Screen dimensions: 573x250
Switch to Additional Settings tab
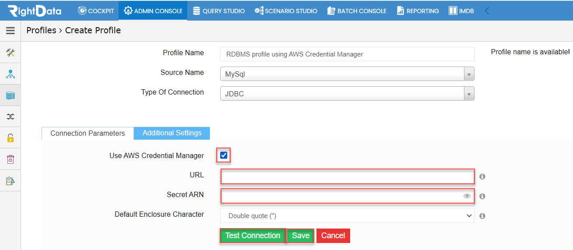(172, 133)
